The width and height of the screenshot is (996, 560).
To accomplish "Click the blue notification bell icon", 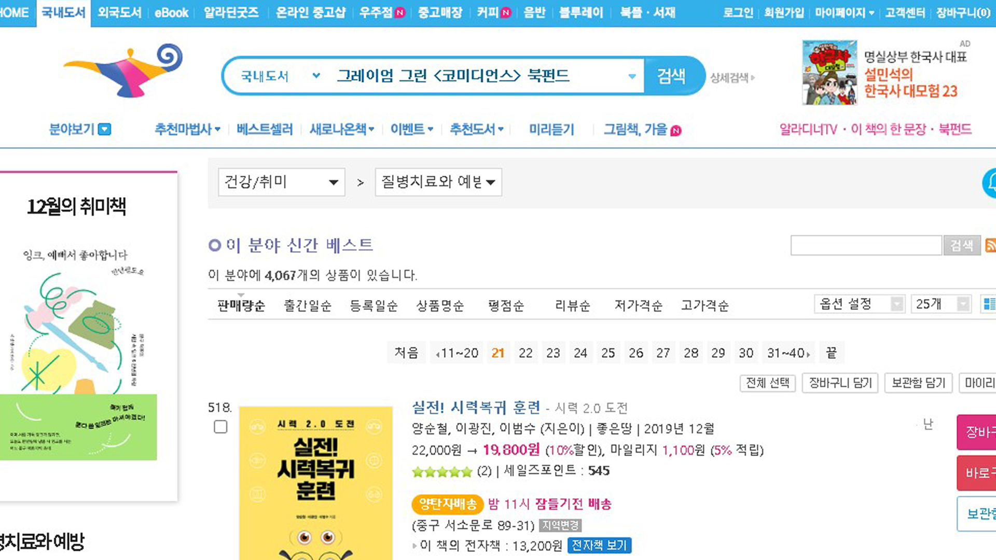I will click(x=990, y=183).
